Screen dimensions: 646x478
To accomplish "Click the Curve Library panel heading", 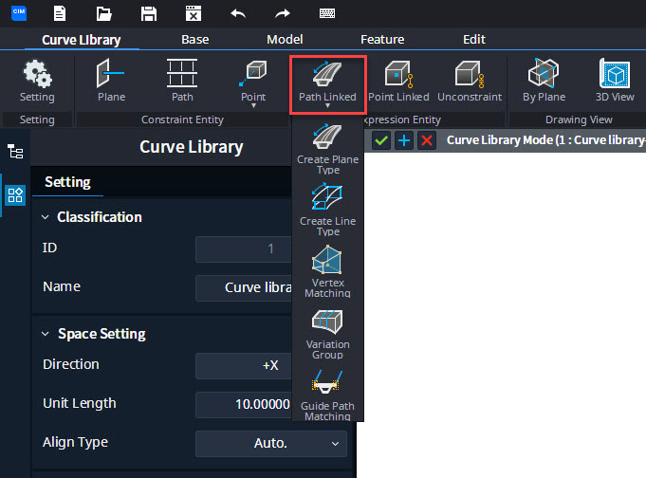I will [192, 147].
